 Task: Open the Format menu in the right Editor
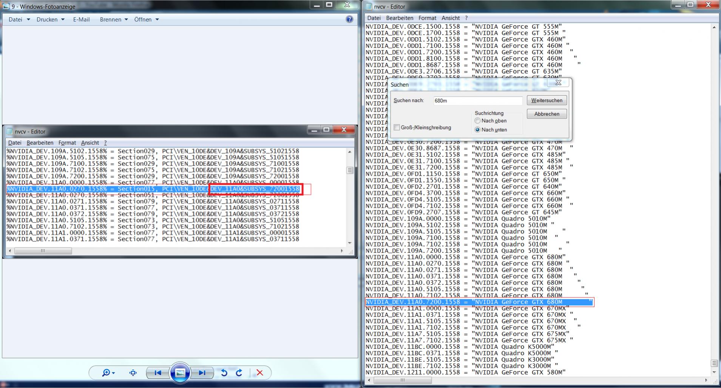click(x=427, y=18)
